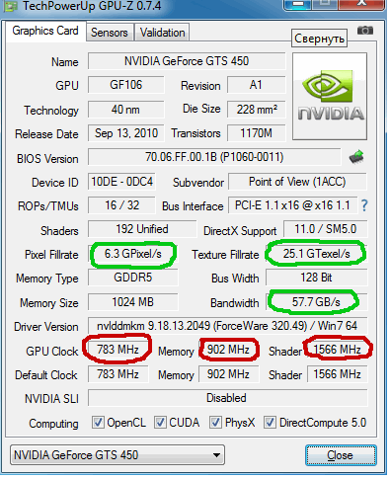Toggle the CUDA checkbox
Screen dimensions: 390x479
(x=160, y=422)
